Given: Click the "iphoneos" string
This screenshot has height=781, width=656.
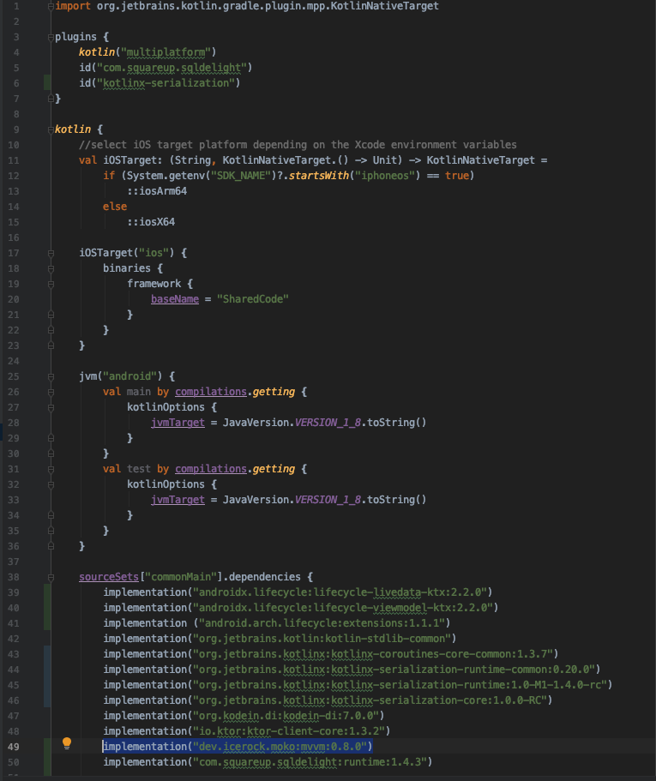Looking at the screenshot, I should (x=384, y=176).
